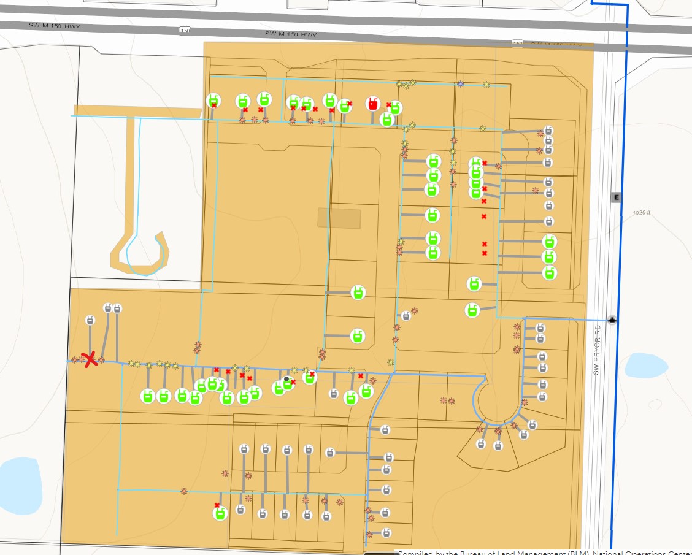
Task: Click the right Route 150 highway shield
Action: (517, 44)
